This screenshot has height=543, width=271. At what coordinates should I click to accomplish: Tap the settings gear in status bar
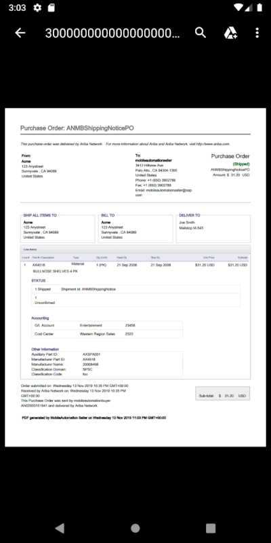(37, 7)
